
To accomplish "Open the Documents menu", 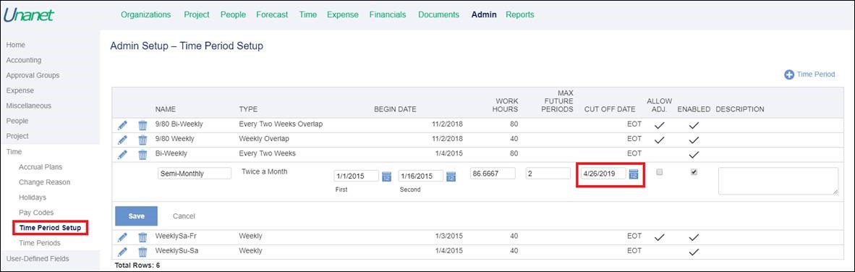I will pos(439,14).
